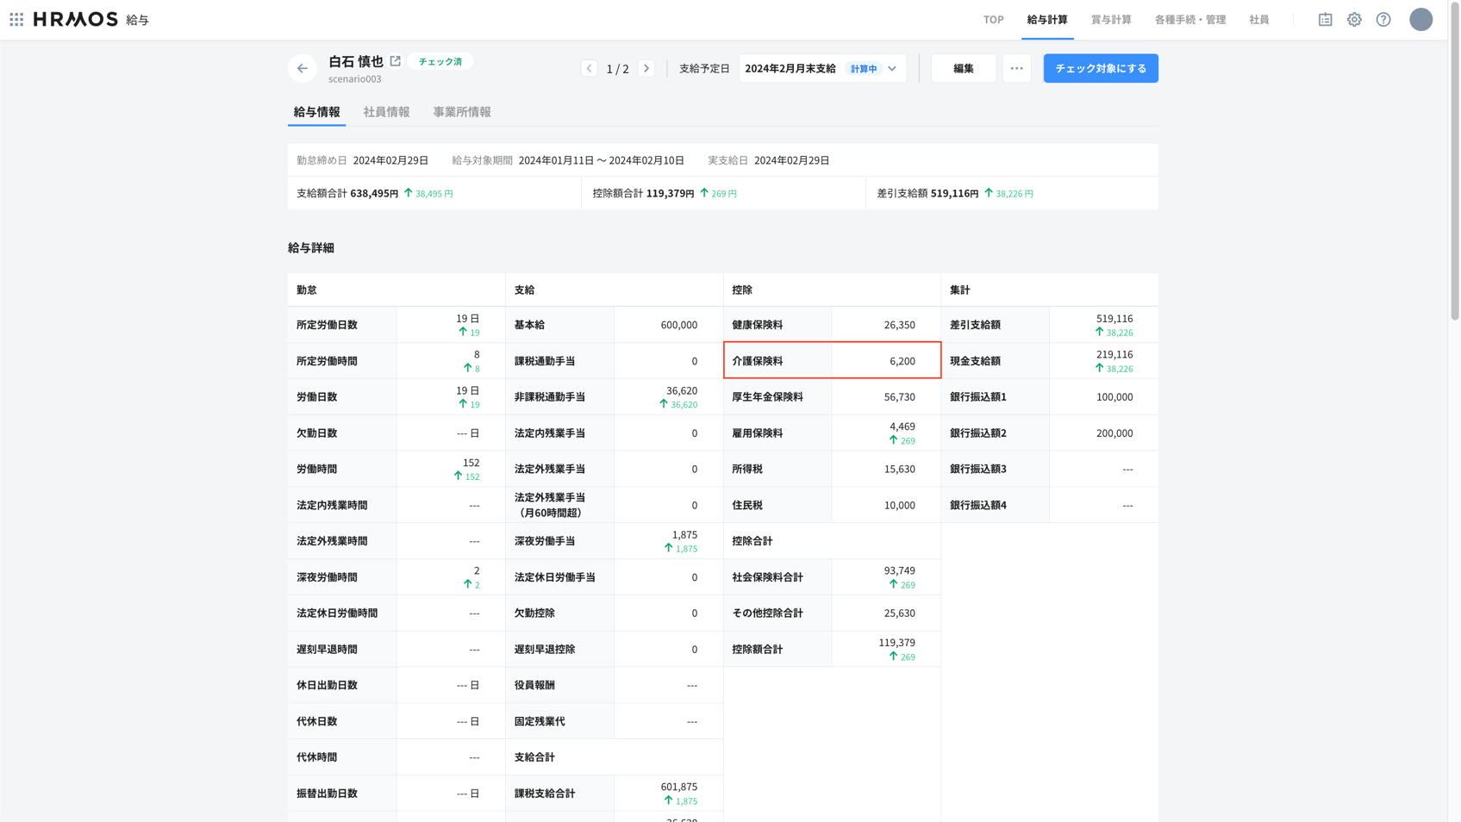Click the 編集 button

click(963, 68)
